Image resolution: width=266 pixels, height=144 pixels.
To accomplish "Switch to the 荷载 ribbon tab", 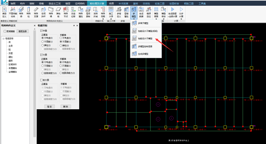I will tap(42, 3).
